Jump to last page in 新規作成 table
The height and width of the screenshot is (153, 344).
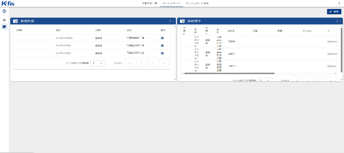[164, 63]
